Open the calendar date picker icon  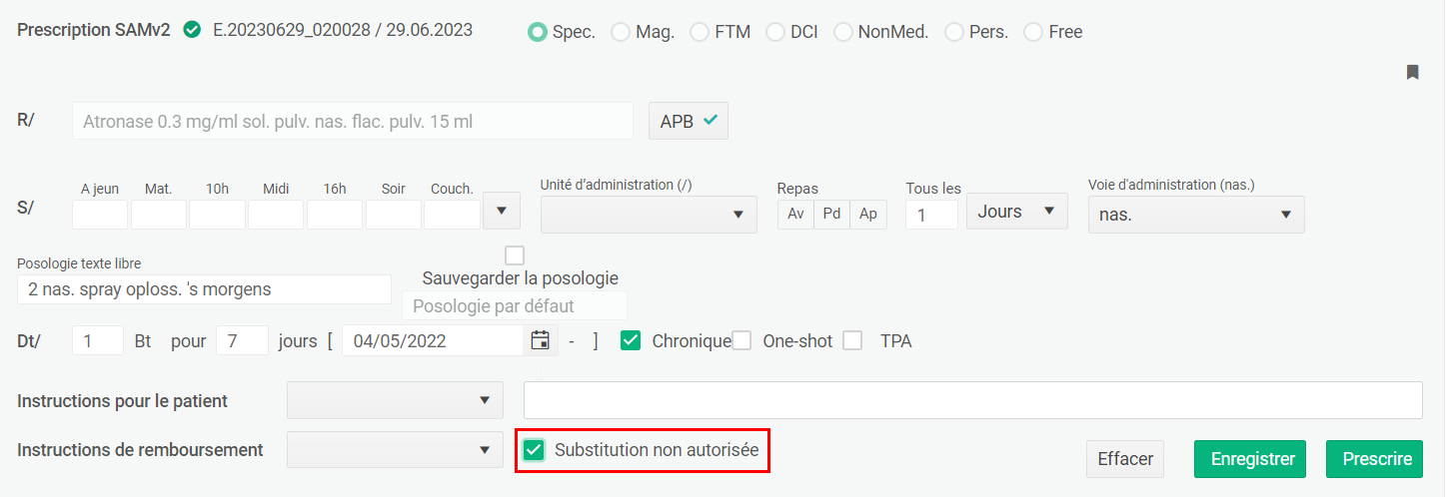click(540, 340)
